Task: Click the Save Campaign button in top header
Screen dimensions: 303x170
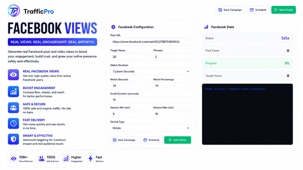Action: point(230,10)
